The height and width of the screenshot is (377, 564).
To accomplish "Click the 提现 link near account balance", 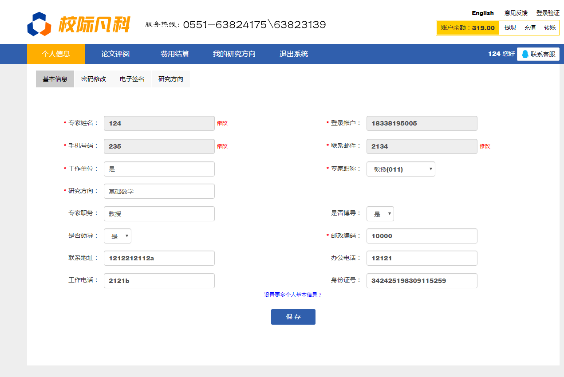I will pyautogui.click(x=510, y=27).
